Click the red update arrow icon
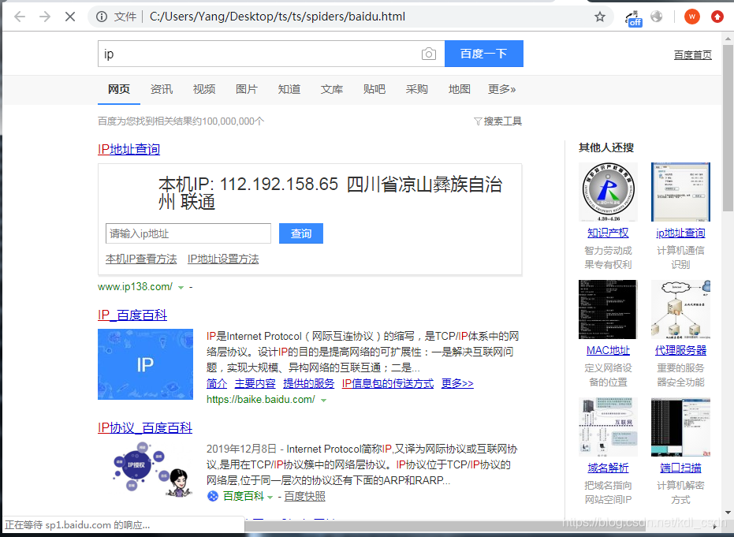Screen dimensions: 734x537 (717, 17)
